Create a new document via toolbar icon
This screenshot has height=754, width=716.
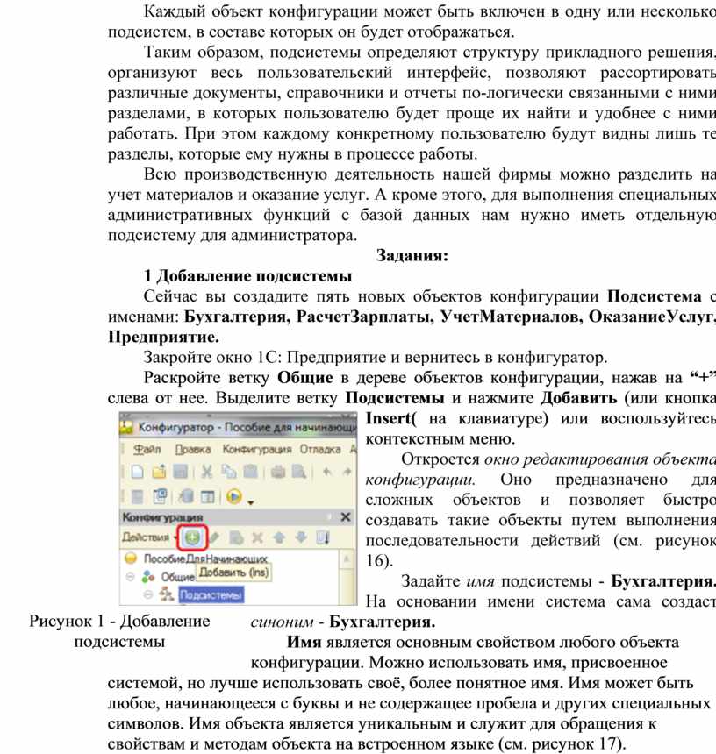[137, 472]
